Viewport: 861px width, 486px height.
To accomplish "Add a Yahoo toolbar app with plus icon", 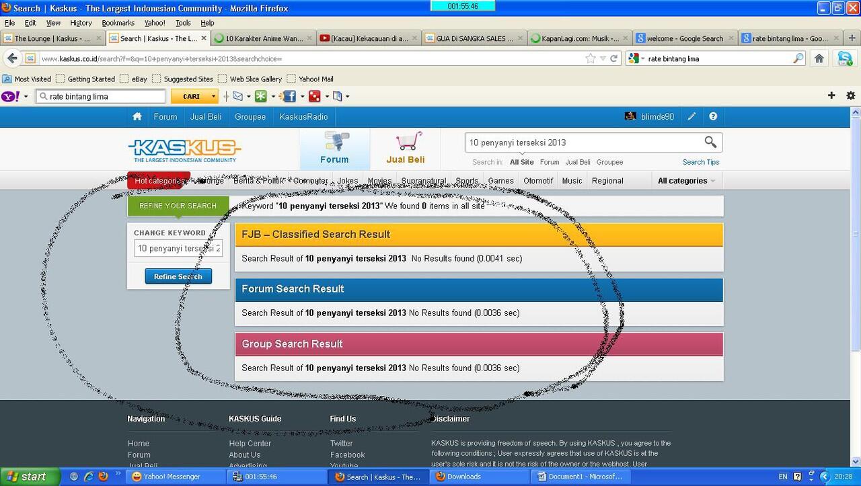I will [831, 96].
